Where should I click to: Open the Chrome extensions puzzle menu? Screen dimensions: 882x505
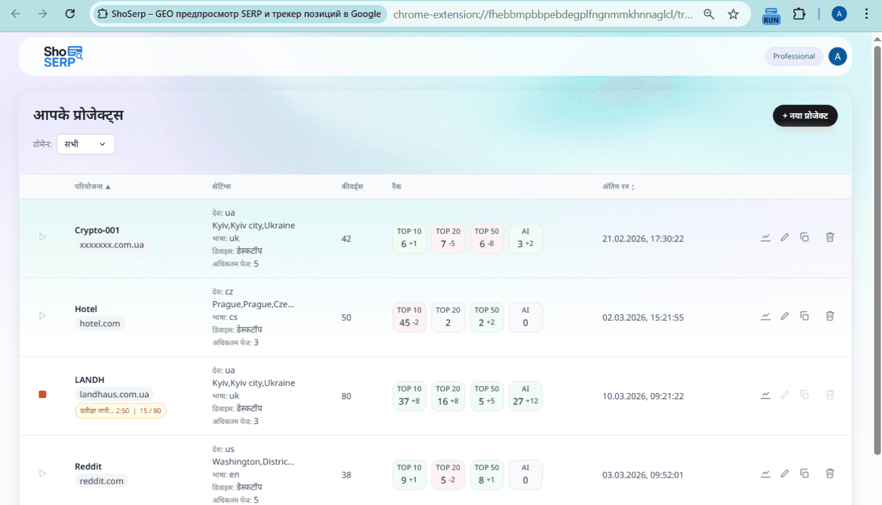[799, 14]
